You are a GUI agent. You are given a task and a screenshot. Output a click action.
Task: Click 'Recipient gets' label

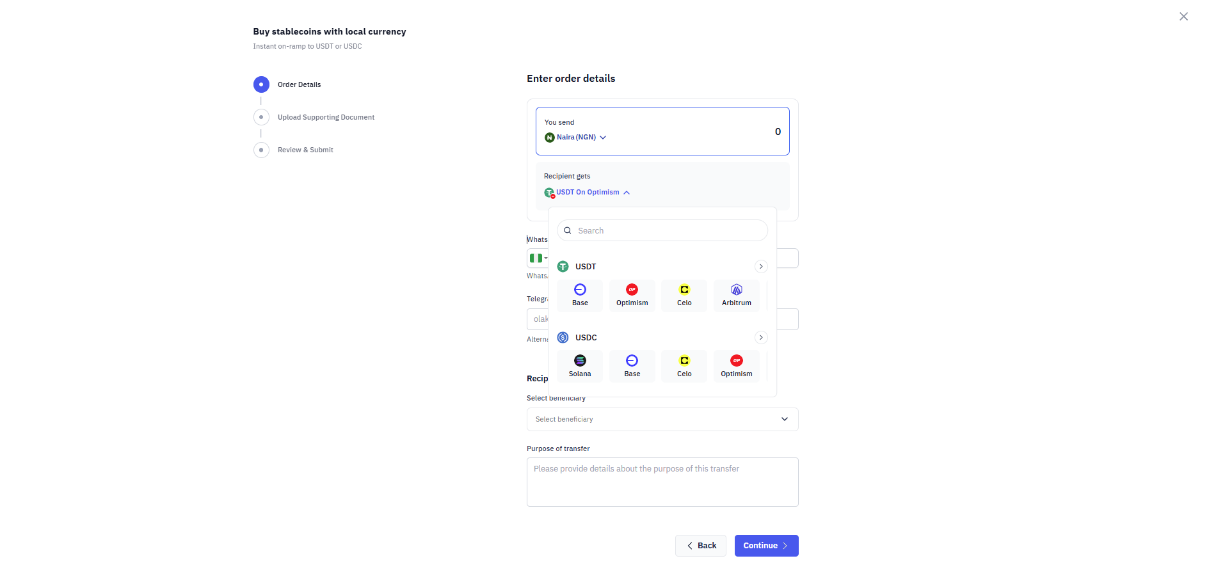pos(567,176)
